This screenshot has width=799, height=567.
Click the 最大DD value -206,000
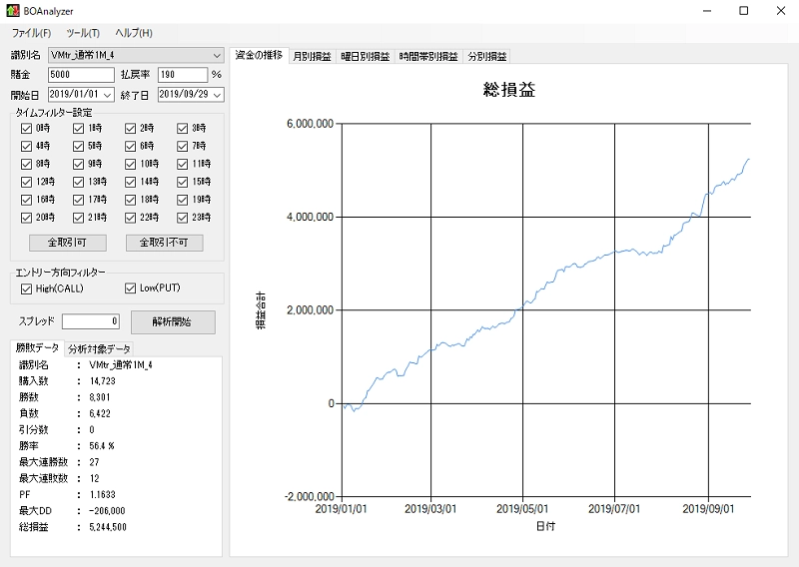(107, 511)
